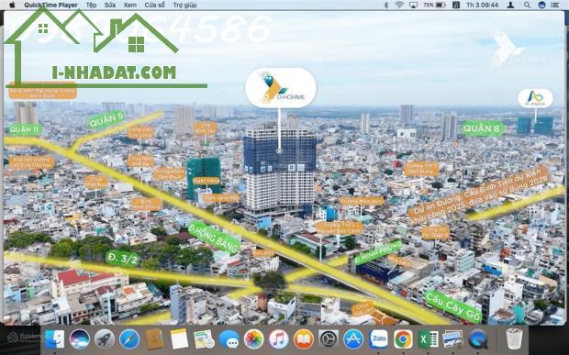Open the Cửa sổ menu

(x=154, y=5)
